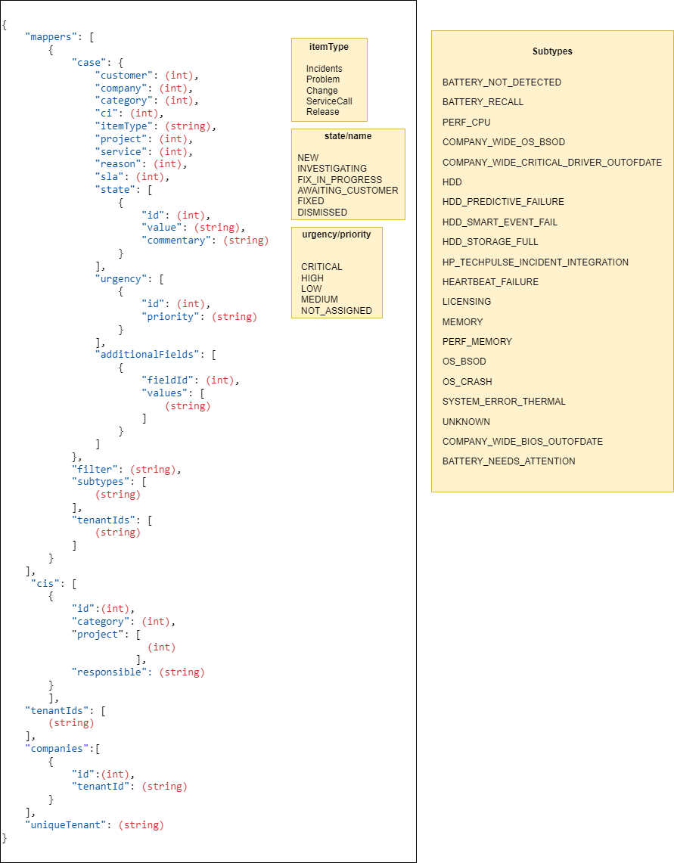Select LICENSING subtype
The width and height of the screenshot is (674, 863).
(x=467, y=302)
